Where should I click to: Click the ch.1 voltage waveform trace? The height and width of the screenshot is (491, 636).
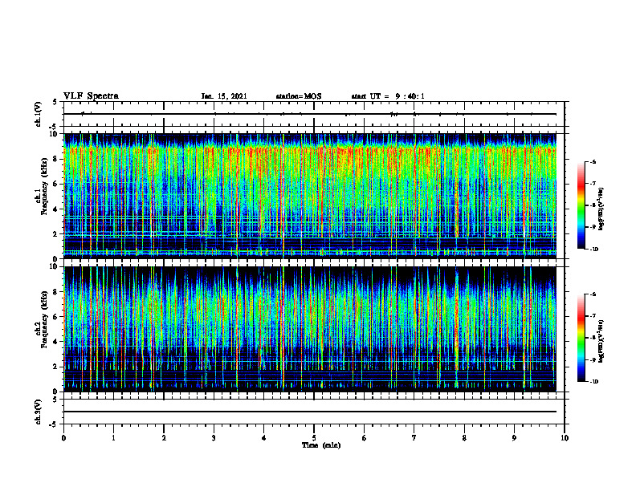[310, 114]
